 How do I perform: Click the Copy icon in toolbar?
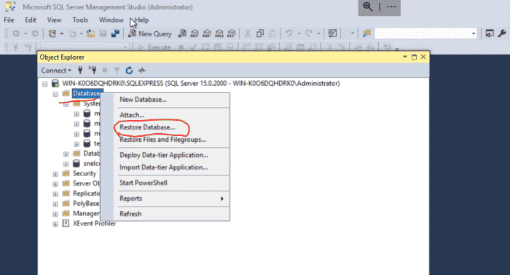tap(260, 33)
